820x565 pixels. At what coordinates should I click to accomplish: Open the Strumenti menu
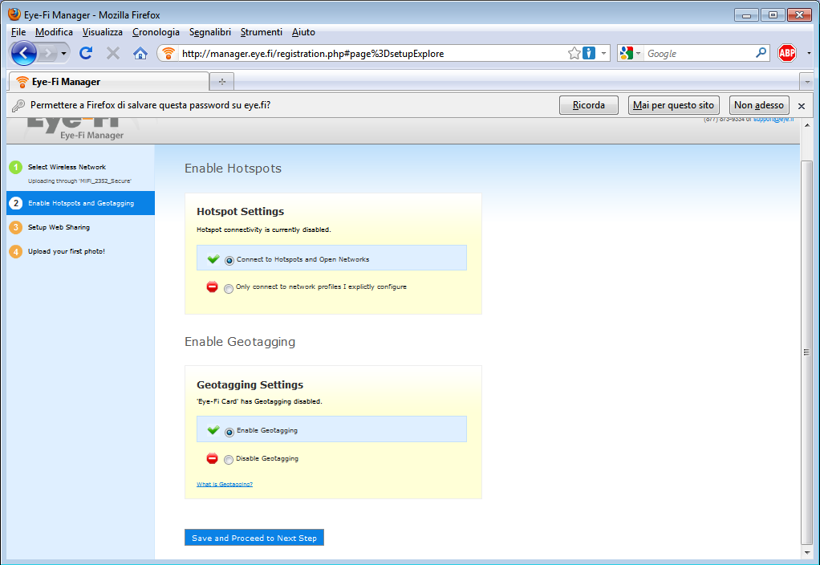262,32
